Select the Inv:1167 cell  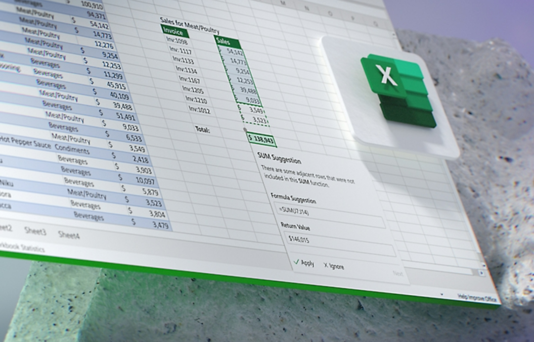[x=190, y=80]
